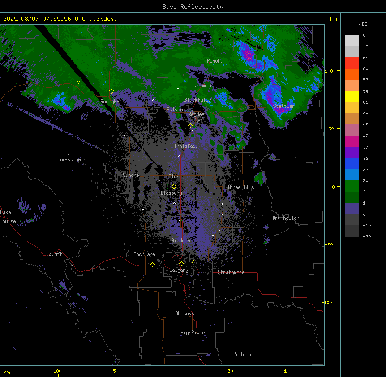386x377 pixels.
Task: Click the Drumheller label
Action: (286, 218)
